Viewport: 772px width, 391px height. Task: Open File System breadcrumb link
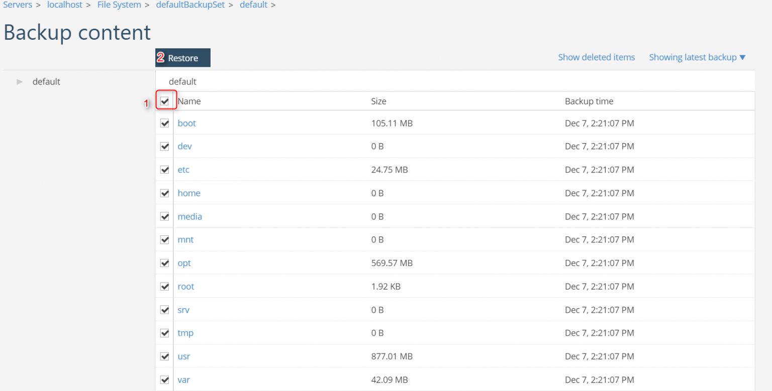119,5
